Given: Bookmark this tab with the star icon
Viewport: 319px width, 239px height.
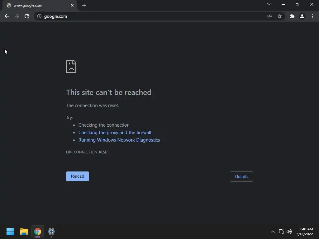Looking at the screenshot, I should click(280, 16).
